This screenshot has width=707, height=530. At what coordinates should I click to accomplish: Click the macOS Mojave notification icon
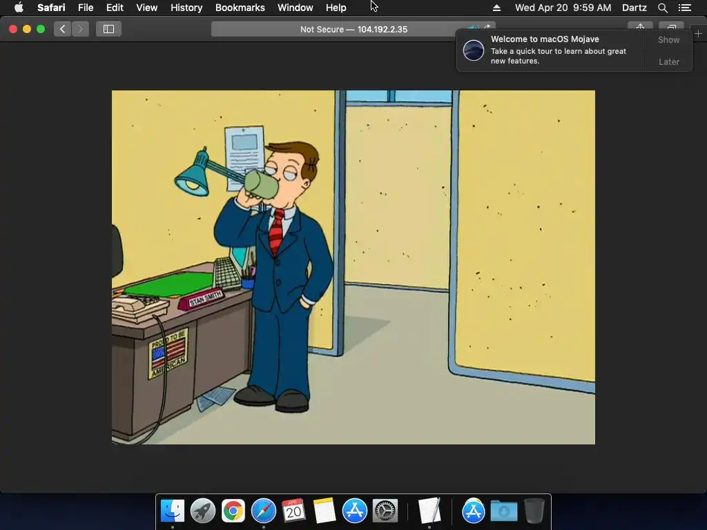tap(474, 50)
